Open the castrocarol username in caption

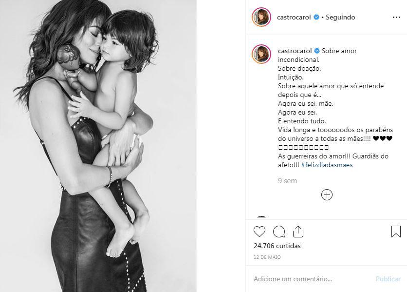pyautogui.click(x=295, y=51)
